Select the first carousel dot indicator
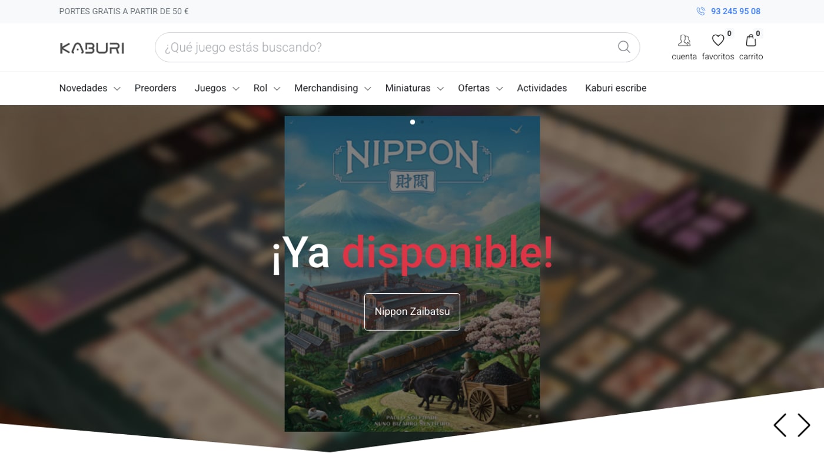 coord(413,122)
